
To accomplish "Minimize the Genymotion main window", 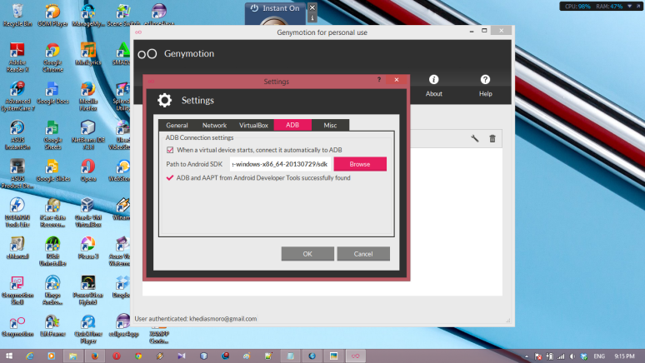I will [472, 31].
